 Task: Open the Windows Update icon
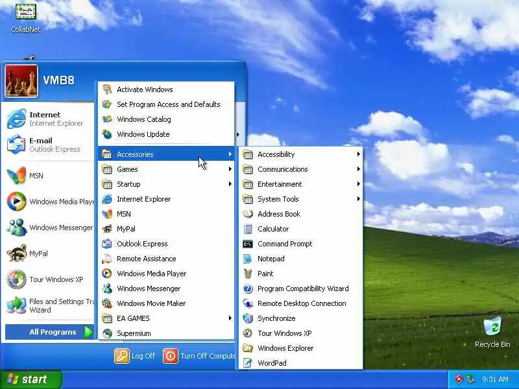pos(107,134)
